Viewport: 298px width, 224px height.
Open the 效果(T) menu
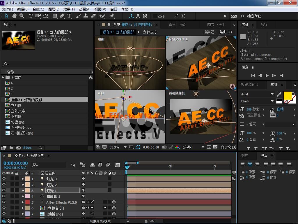click(69, 9)
